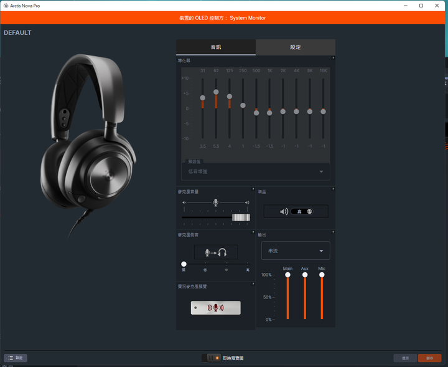Click the microphone icon above volume slider
Image resolution: width=448 pixels, height=367 pixels.
pos(216,203)
